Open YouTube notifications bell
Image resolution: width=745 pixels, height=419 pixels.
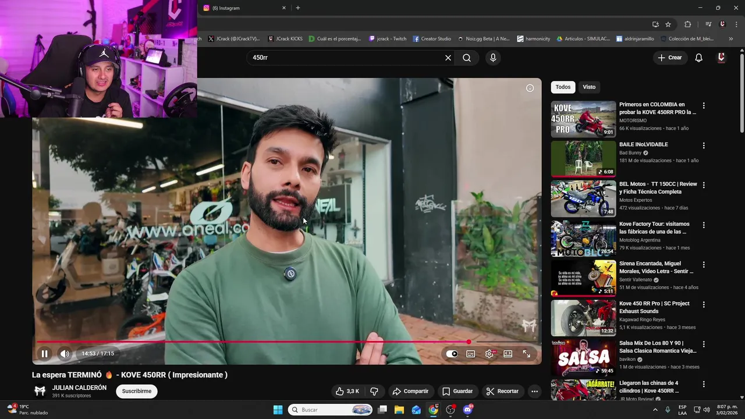coord(699,58)
